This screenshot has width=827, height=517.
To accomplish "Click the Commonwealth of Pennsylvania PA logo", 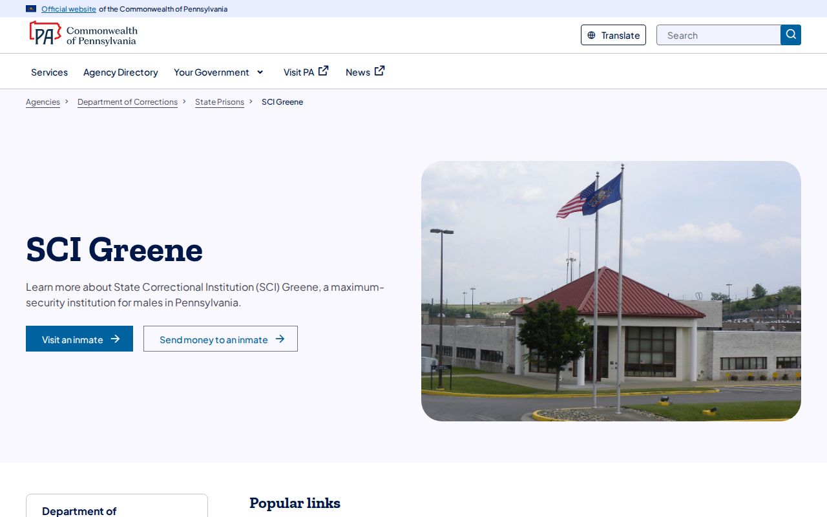I will pyautogui.click(x=83, y=34).
